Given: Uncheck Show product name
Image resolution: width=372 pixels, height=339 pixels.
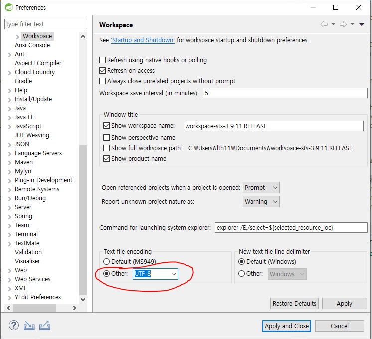Looking at the screenshot, I should click(107, 158).
